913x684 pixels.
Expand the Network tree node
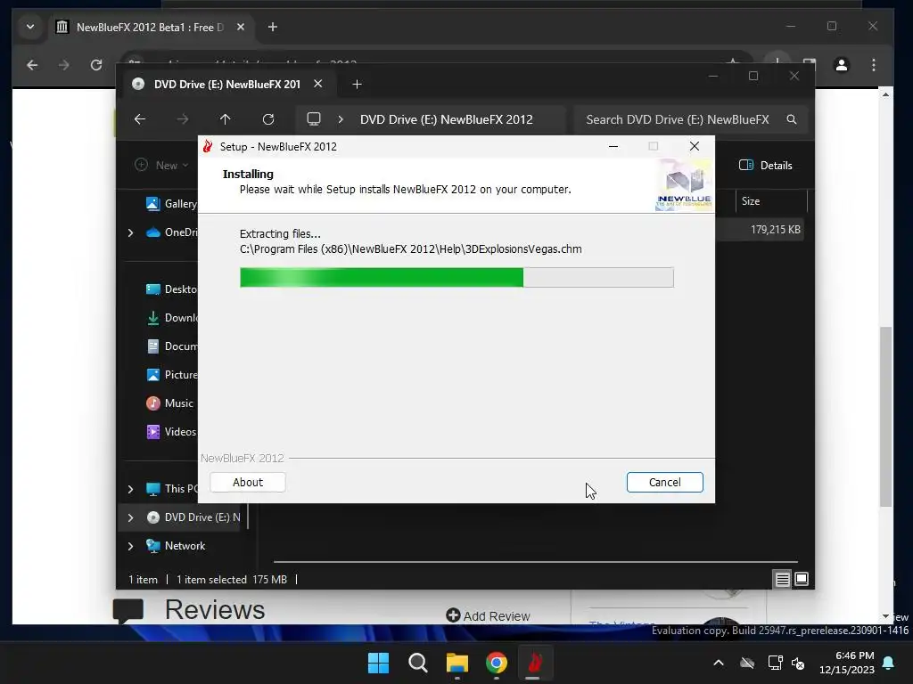[x=130, y=546]
